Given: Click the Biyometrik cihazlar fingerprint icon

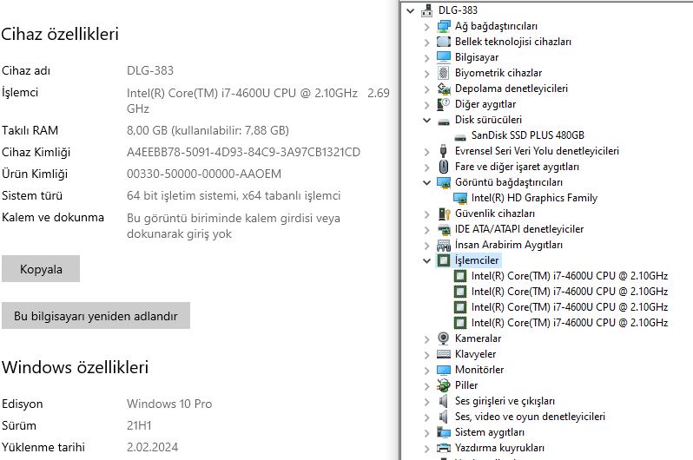Looking at the screenshot, I should pos(443,72).
